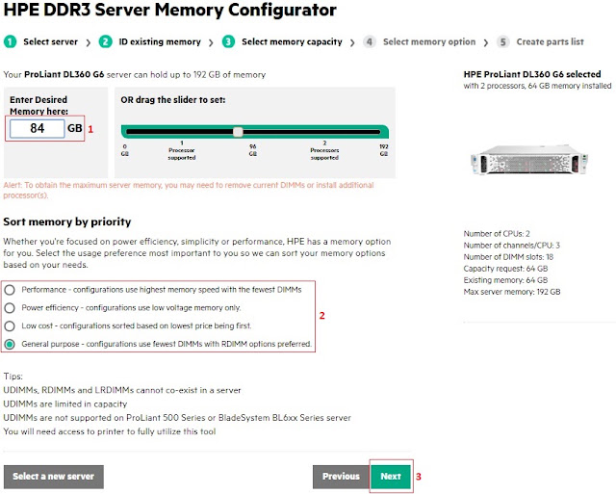Click the ProLiant server thumbnail image
This screenshot has width=616, height=494.
[x=529, y=160]
